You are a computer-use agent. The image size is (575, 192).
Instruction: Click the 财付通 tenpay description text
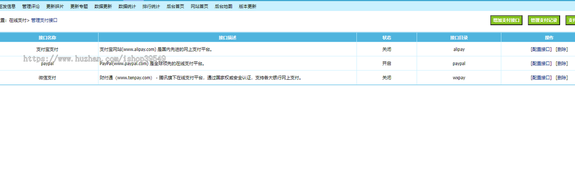(200, 78)
